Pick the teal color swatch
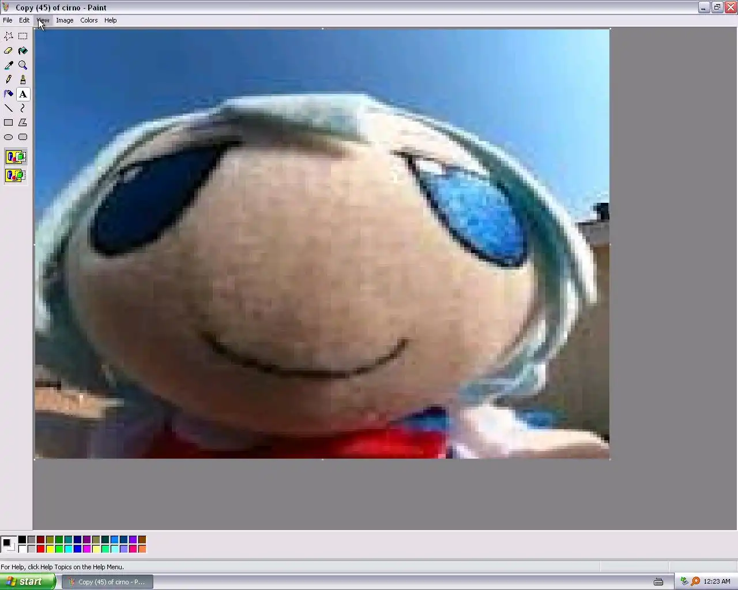Screen dimensions: 738x590 coord(68,540)
